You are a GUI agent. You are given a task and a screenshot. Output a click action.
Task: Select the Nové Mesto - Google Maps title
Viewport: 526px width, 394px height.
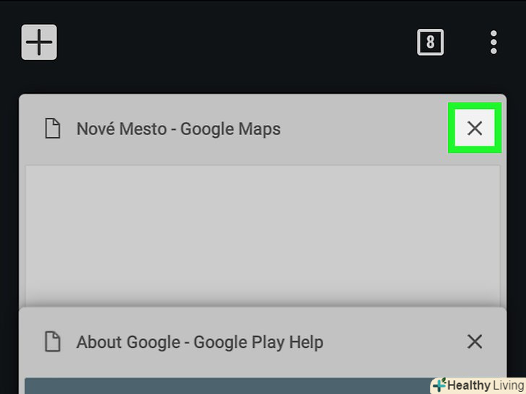pos(178,129)
